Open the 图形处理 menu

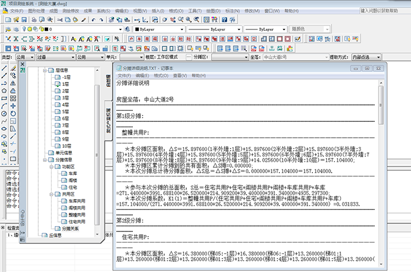coord(36,11)
